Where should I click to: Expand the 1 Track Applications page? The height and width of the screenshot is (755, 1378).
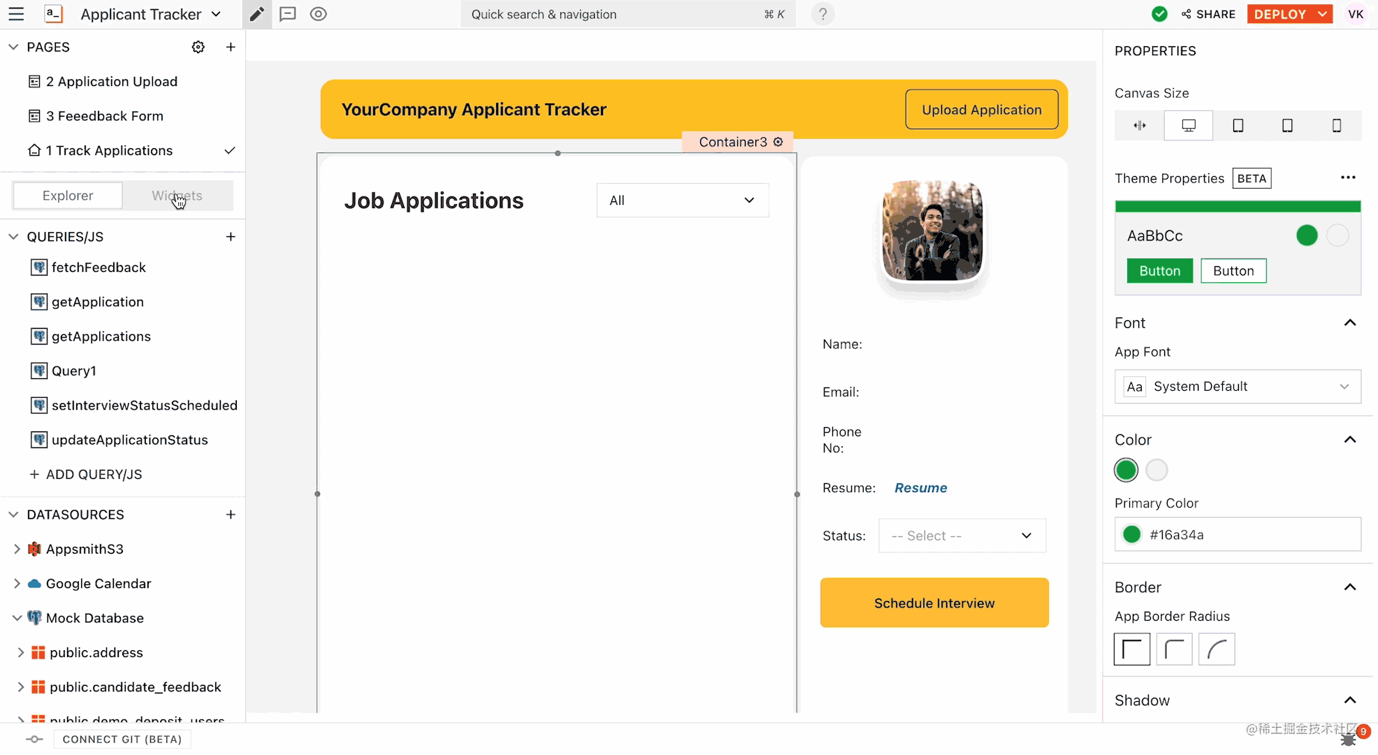[229, 150]
